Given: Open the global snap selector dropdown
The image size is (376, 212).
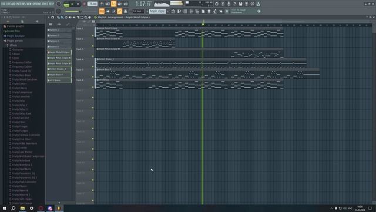Looking at the screenshot, I should coord(139,11).
